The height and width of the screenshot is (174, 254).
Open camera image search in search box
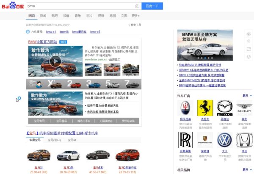[137, 6]
